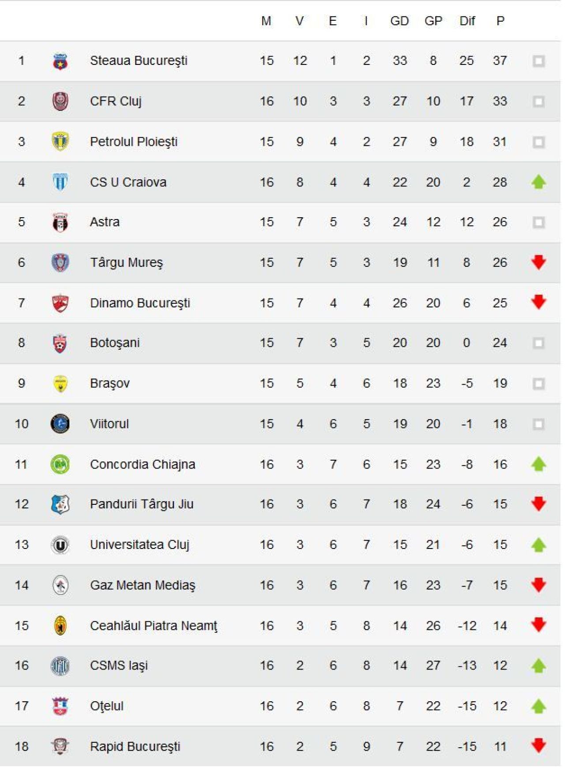Select the CS U Craiova crest
Image resolution: width=565 pixels, height=768 pixels.
(x=60, y=182)
